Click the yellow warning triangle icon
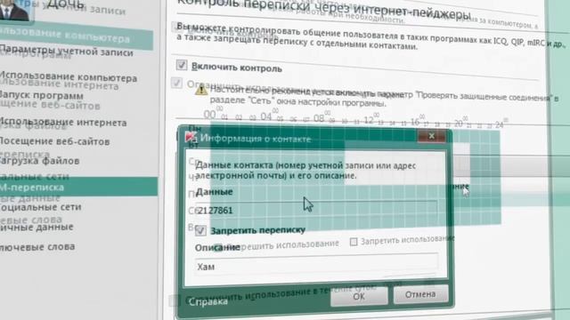 click(201, 90)
